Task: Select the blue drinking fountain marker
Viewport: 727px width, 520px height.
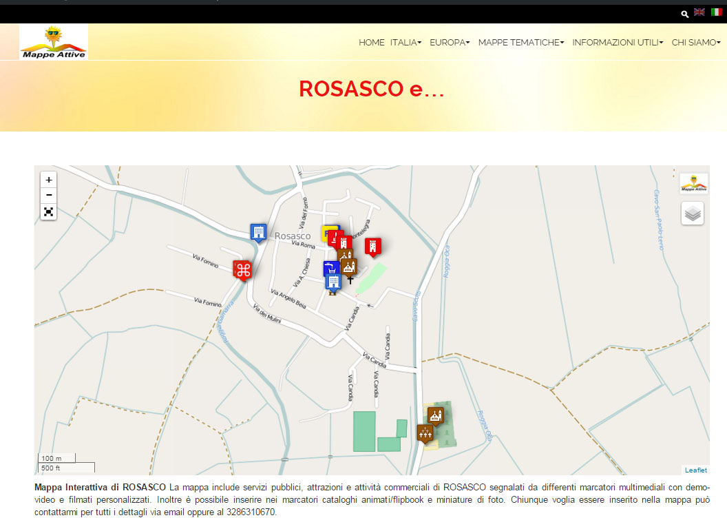Action: [x=330, y=267]
